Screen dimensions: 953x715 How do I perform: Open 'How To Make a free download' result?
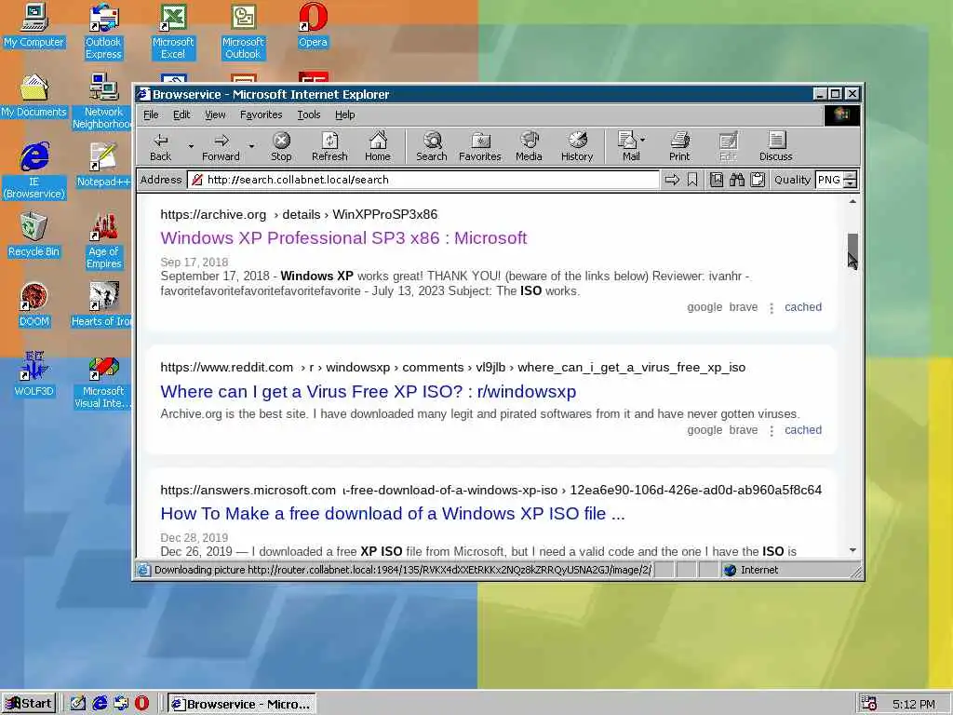coord(393,513)
